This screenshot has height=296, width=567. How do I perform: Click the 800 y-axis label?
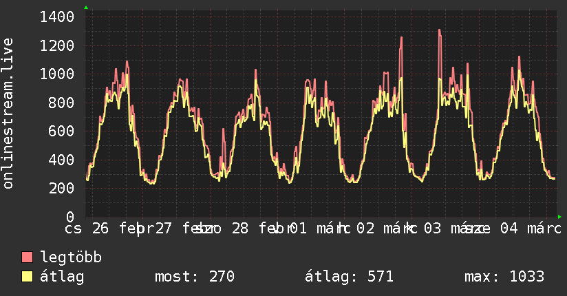point(61,103)
